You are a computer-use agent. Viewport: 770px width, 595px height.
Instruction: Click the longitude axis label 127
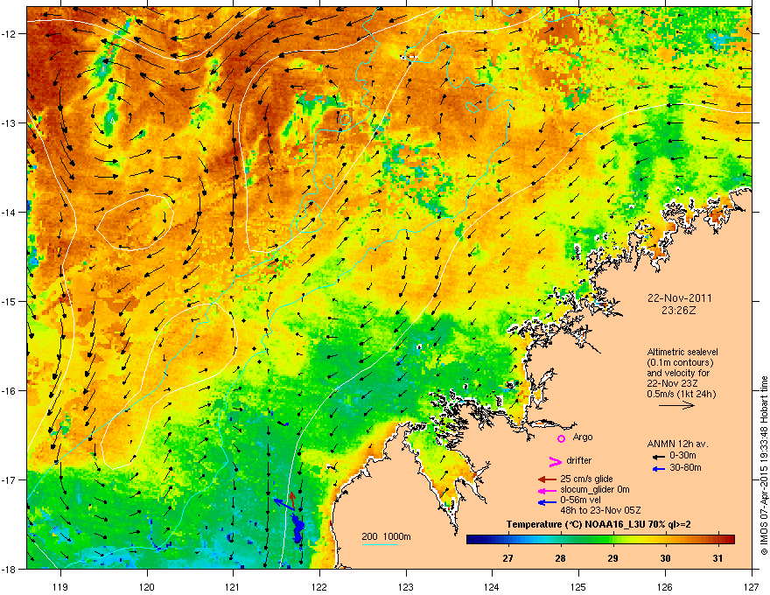click(x=751, y=587)
